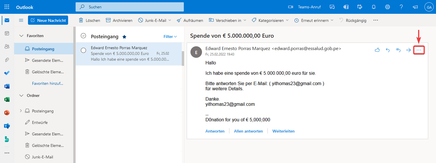This screenshot has height=163, width=436.
Task: Collapse the Favoriten folder group
Action: point(21,36)
